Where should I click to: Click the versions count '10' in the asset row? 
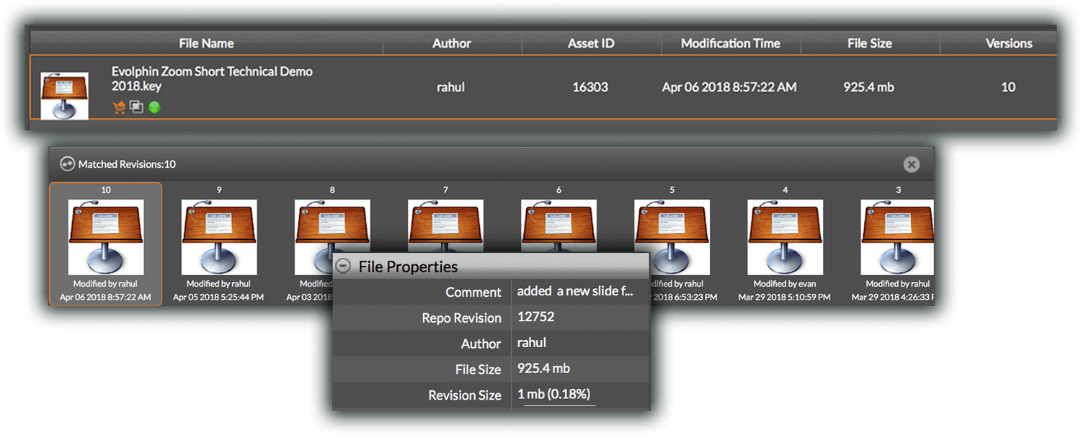(1008, 87)
